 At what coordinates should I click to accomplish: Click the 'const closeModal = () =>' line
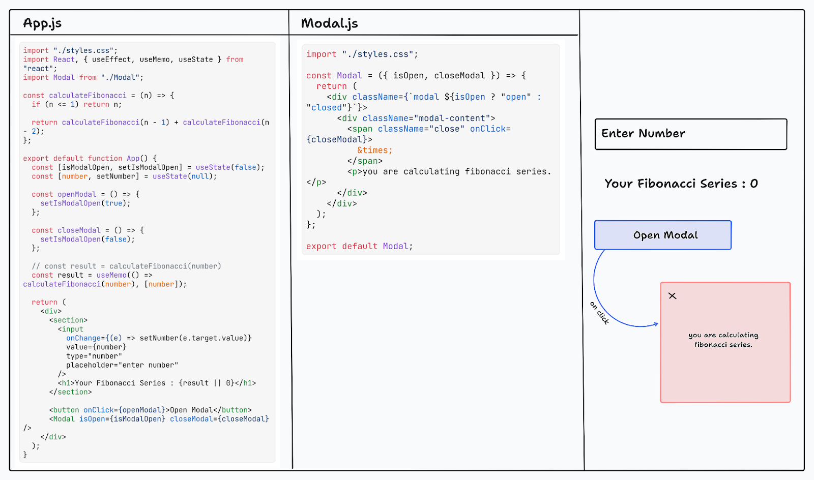pos(88,230)
